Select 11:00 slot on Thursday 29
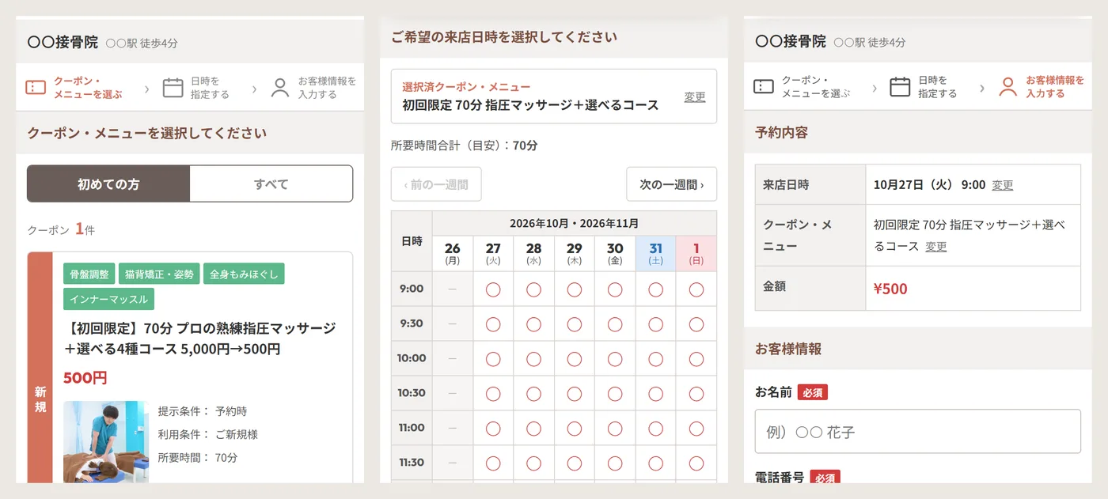Viewport: 1108px width, 499px height. (575, 429)
